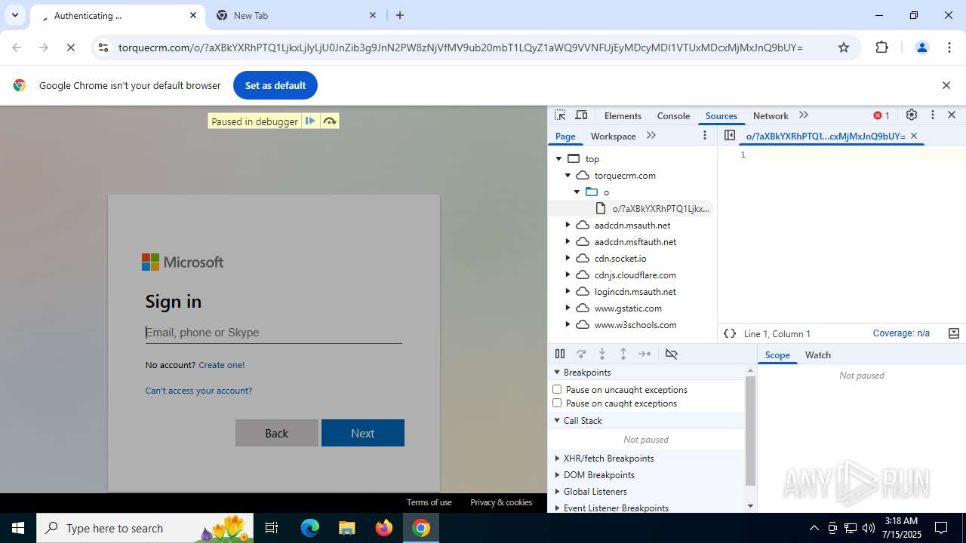The image size is (966, 543).
Task: Enable Pause on caught exceptions
Action: 557,403
